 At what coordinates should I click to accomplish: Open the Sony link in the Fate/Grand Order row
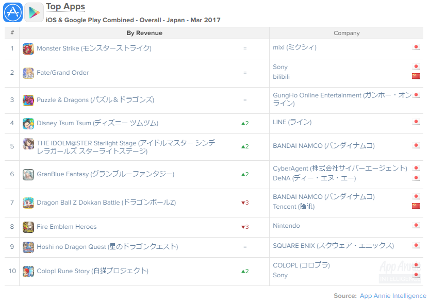pos(280,67)
